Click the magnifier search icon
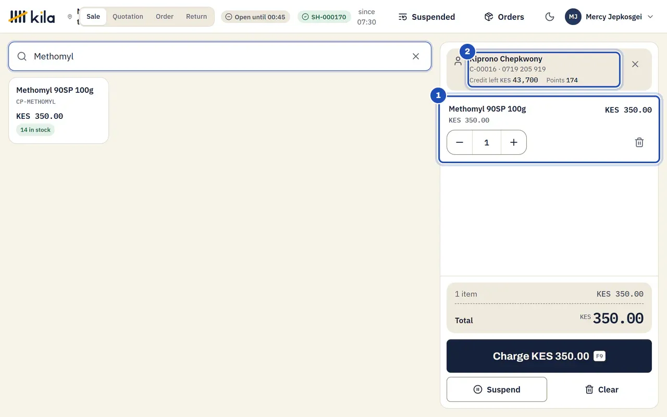 [x=22, y=56]
